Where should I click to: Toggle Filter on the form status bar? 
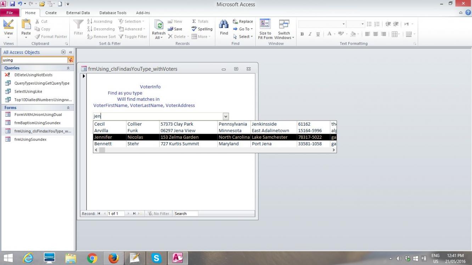click(x=158, y=214)
